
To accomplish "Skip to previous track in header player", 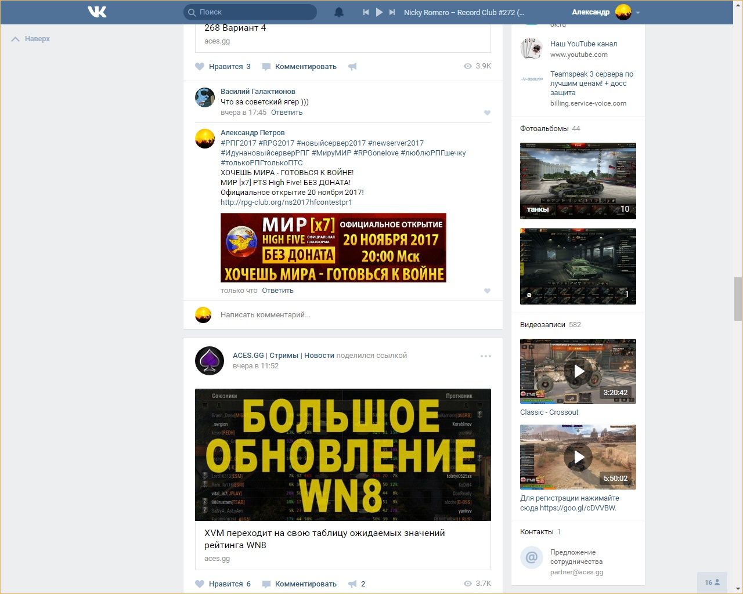I will (x=366, y=12).
